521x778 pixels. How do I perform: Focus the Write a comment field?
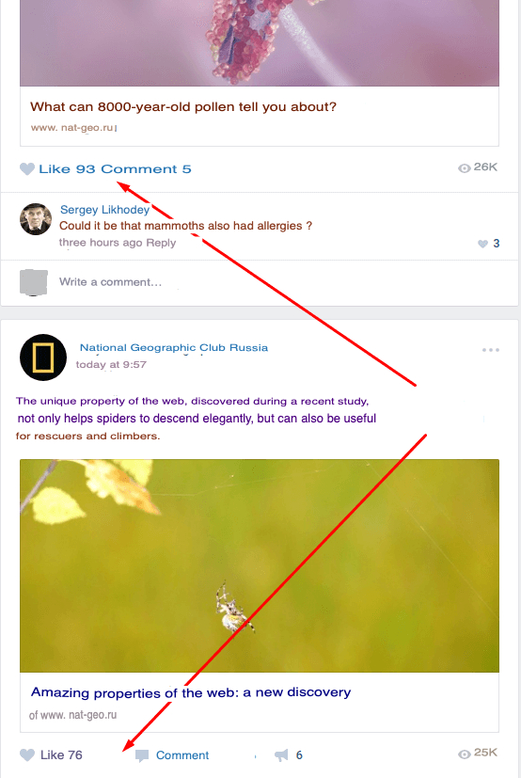[277, 282]
